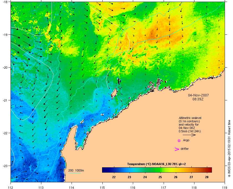Image resolution: width=233 pixels, height=189 pixels.
Task: Click the 'Argo' legend label
Action: tap(186, 140)
